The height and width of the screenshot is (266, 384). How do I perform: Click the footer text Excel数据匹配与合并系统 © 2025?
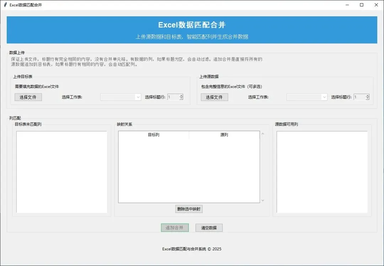[192, 249]
